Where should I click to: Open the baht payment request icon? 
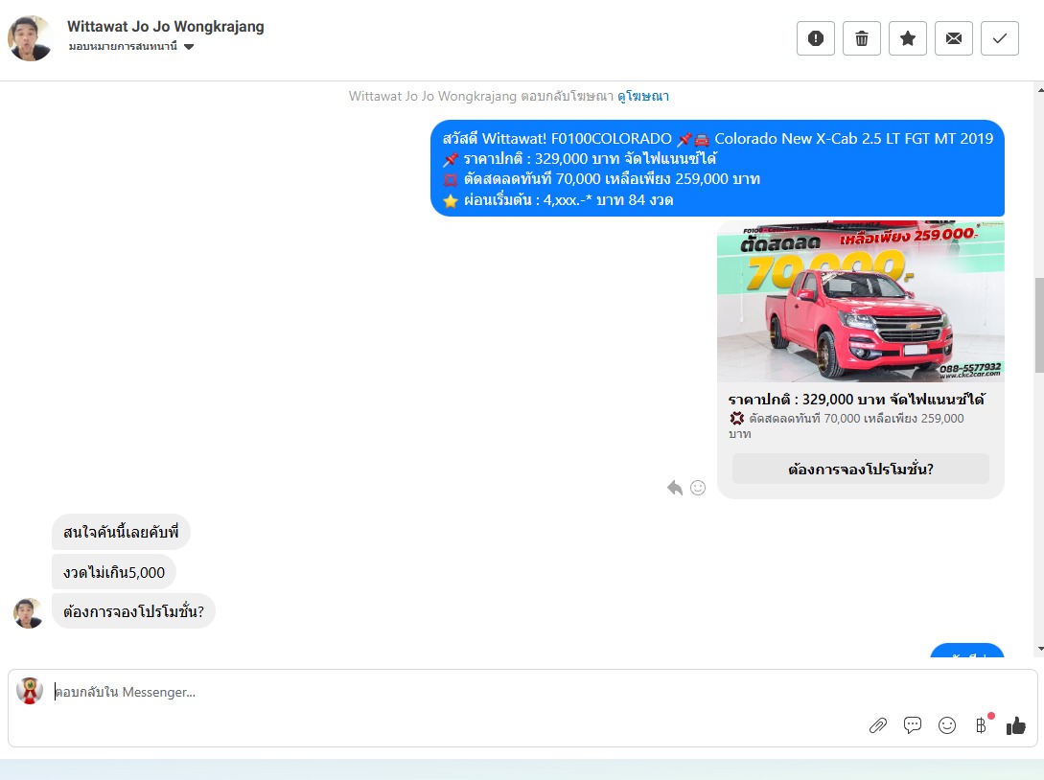pos(982,724)
